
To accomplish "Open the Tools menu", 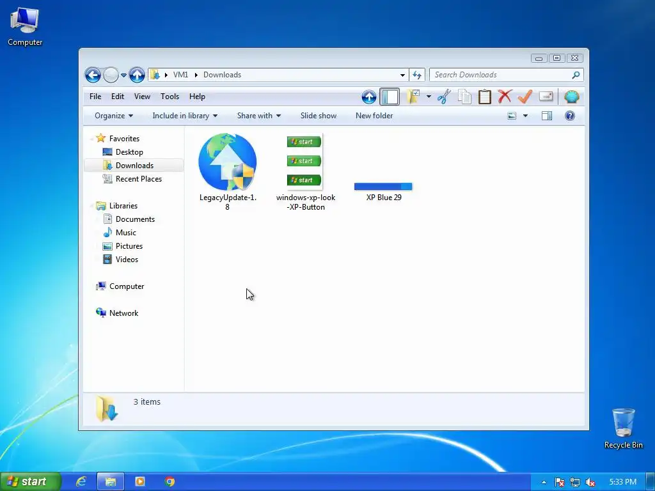I will [x=170, y=97].
